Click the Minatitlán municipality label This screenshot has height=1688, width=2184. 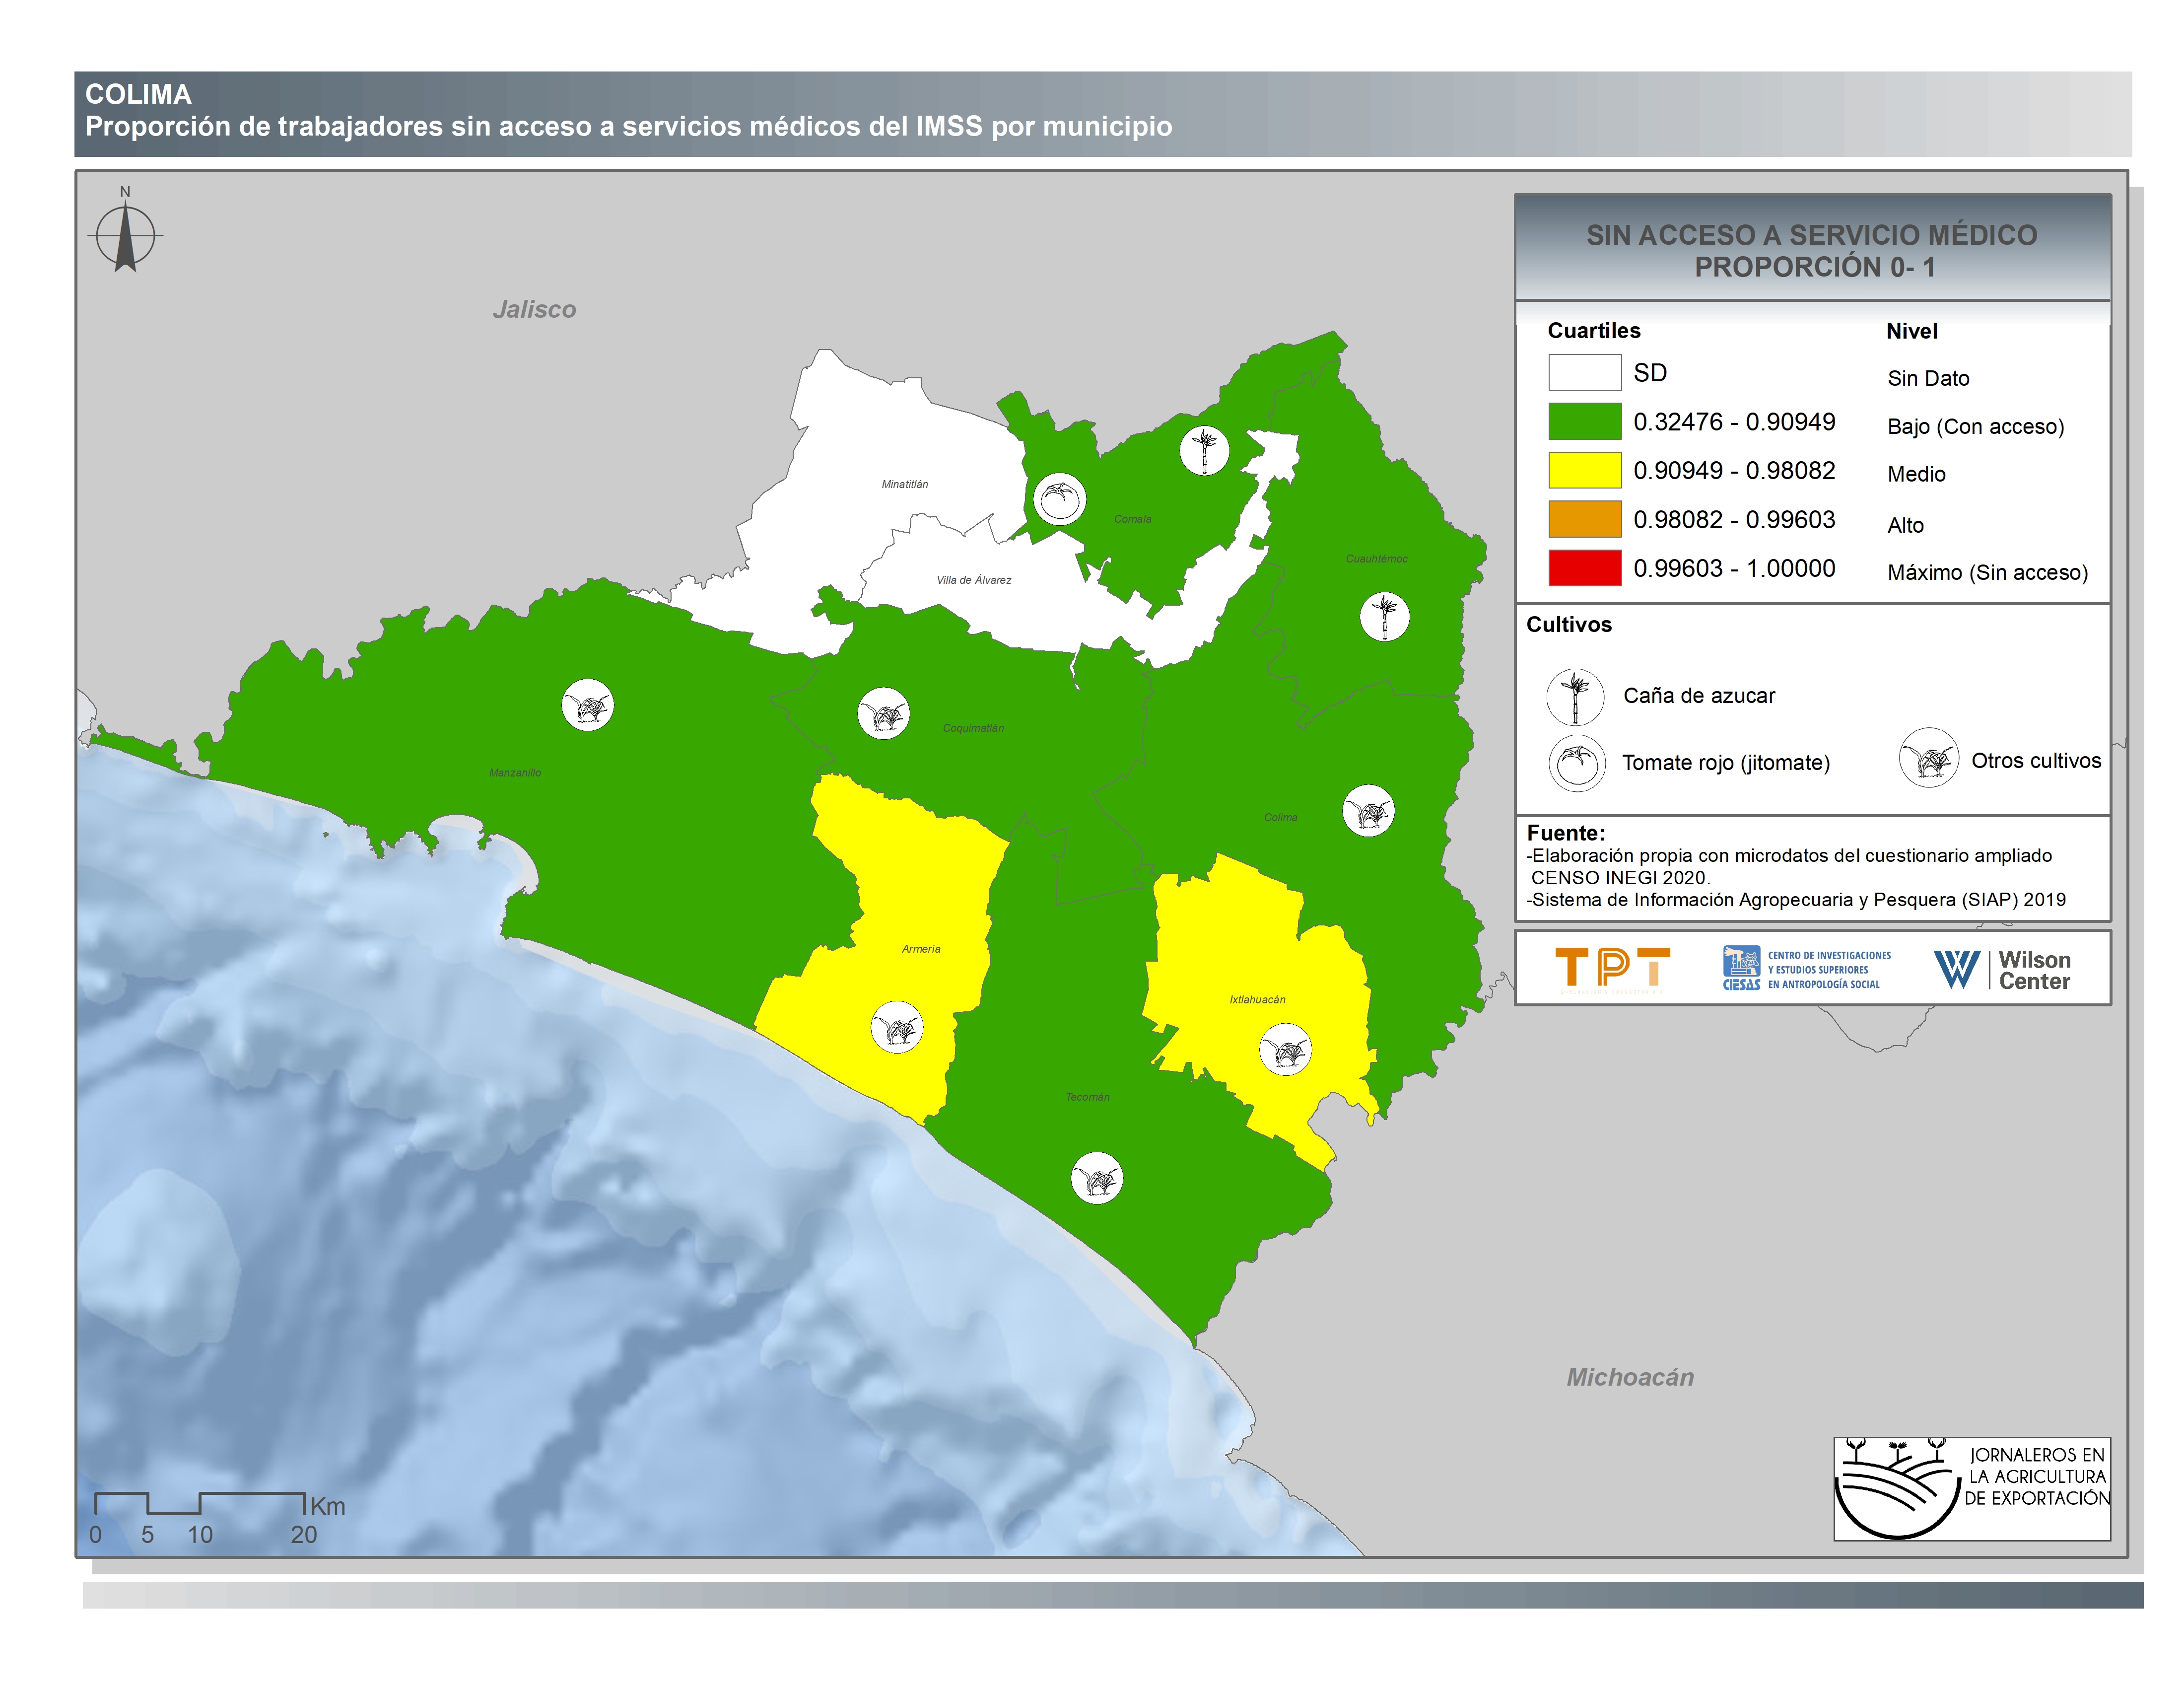pyautogui.click(x=904, y=484)
